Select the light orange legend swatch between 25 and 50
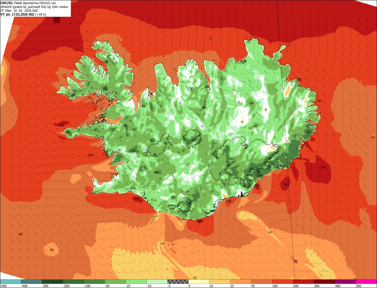The image size is (377, 288). click(241, 282)
